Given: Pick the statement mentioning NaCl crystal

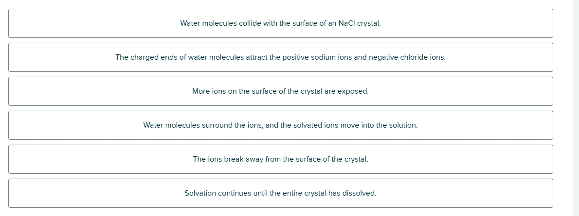Looking at the screenshot, I should tap(281, 23).
